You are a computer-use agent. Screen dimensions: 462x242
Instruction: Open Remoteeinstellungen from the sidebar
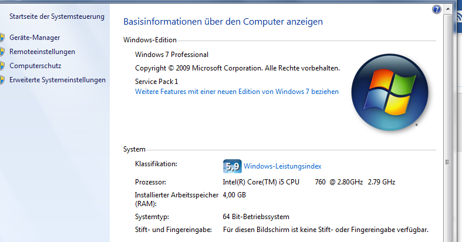42,52
